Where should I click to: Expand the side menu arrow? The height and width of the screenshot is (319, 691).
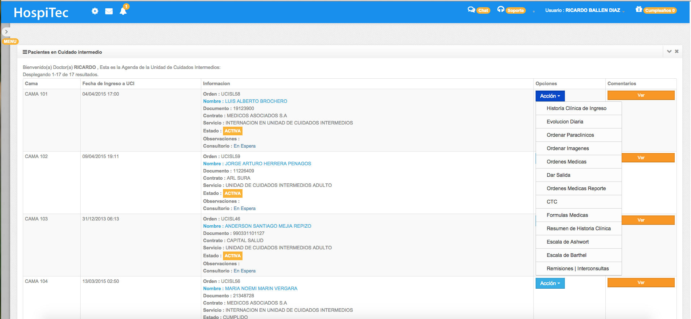[6, 32]
